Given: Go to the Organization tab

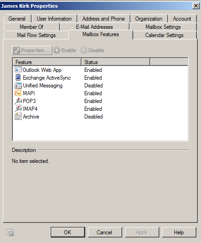Looking at the screenshot, I should point(149,19).
